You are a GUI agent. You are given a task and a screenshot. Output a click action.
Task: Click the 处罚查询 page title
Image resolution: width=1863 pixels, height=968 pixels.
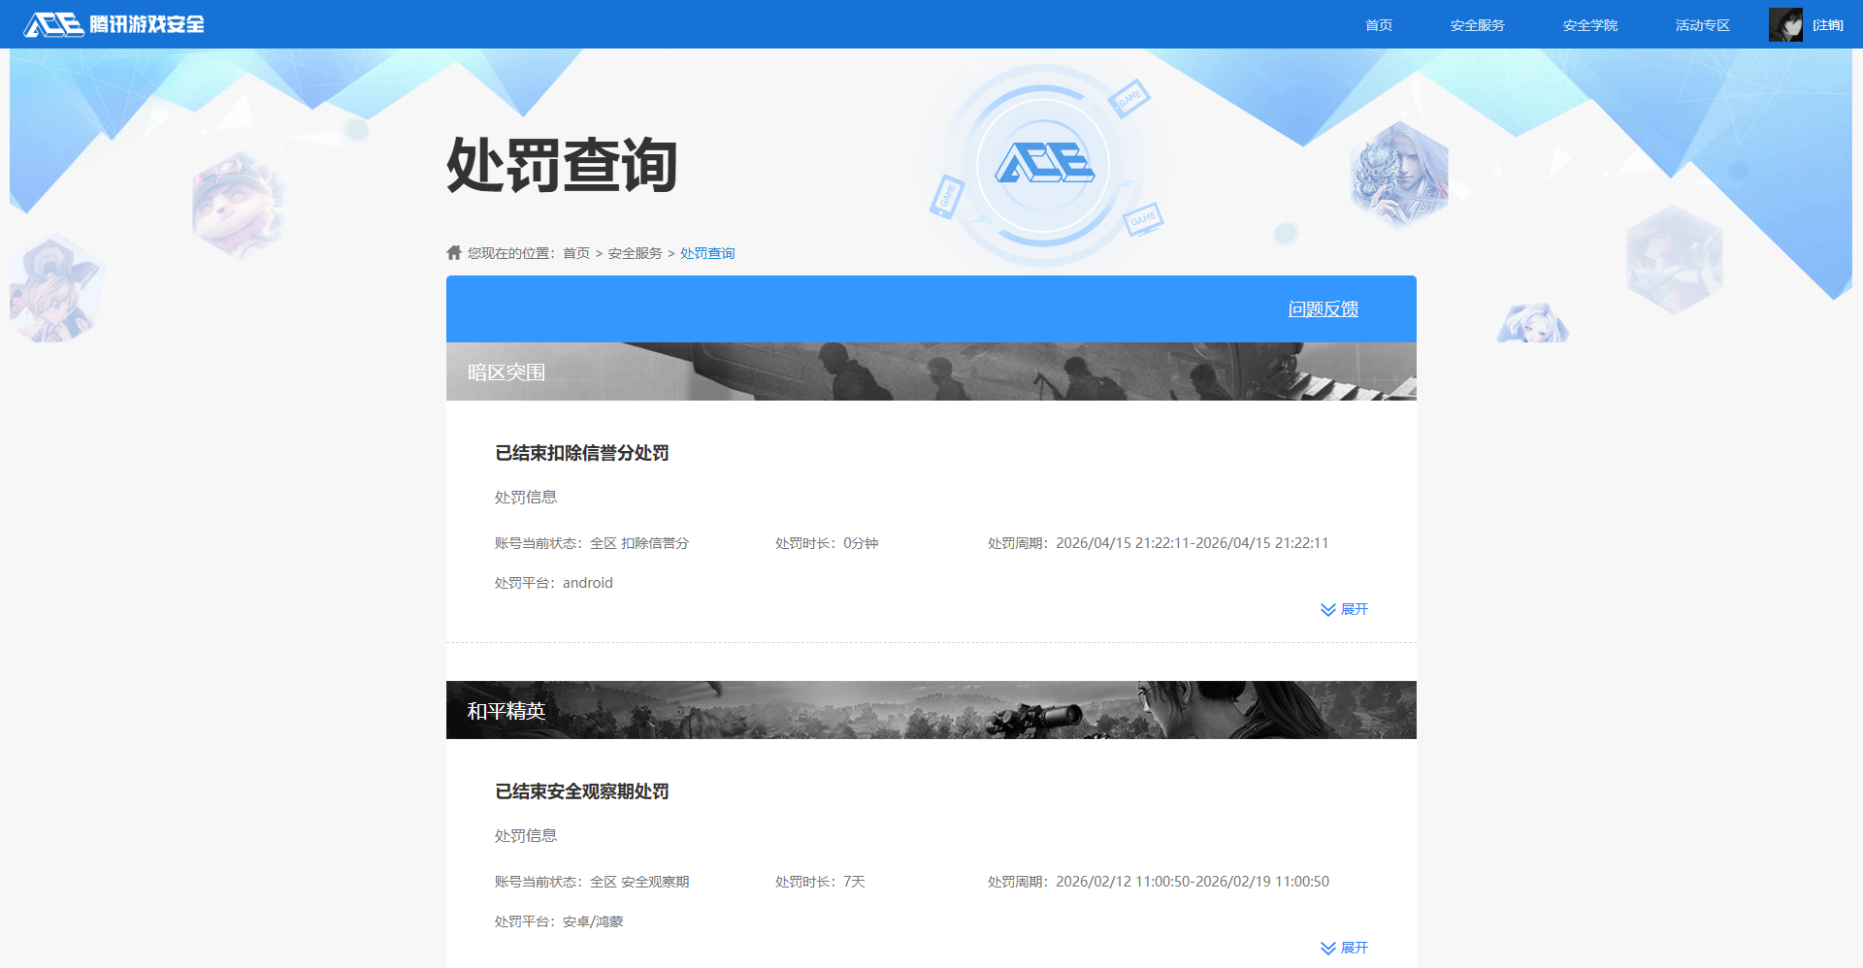point(562,165)
